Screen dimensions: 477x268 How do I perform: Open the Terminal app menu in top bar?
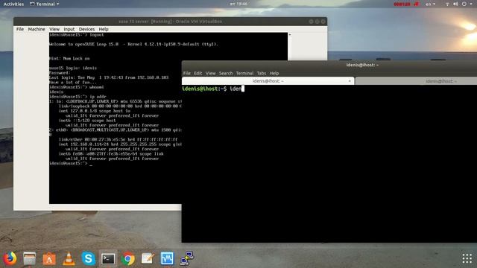pyautogui.click(x=45, y=4)
